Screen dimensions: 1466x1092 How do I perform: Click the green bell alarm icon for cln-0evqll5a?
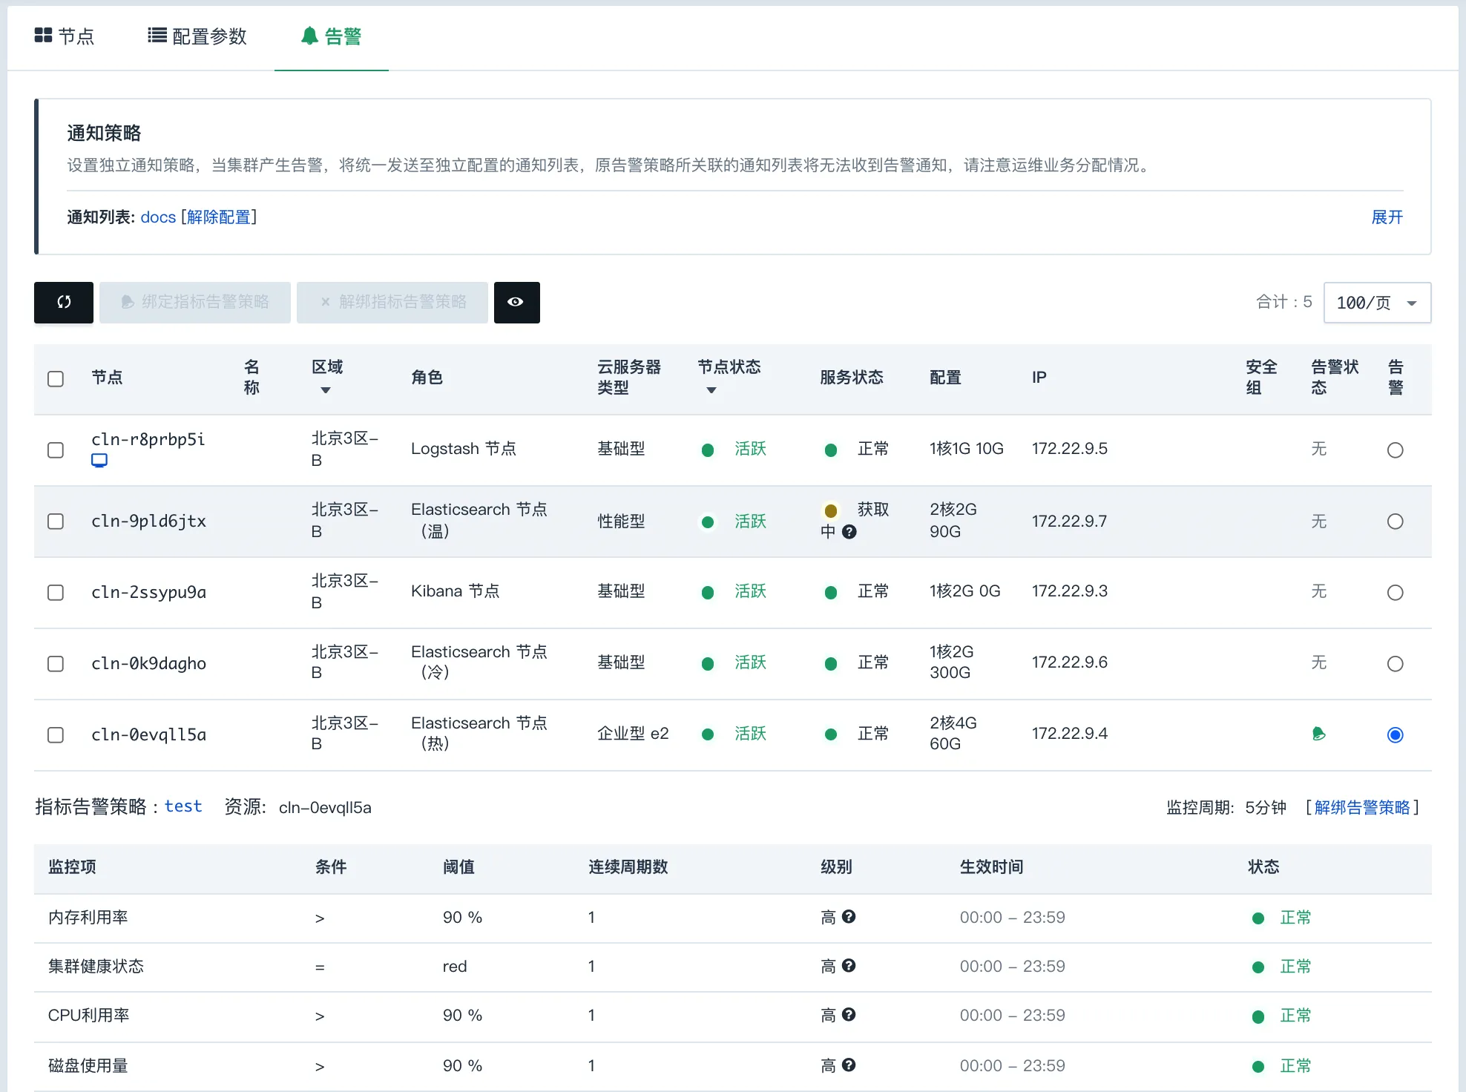click(x=1318, y=734)
